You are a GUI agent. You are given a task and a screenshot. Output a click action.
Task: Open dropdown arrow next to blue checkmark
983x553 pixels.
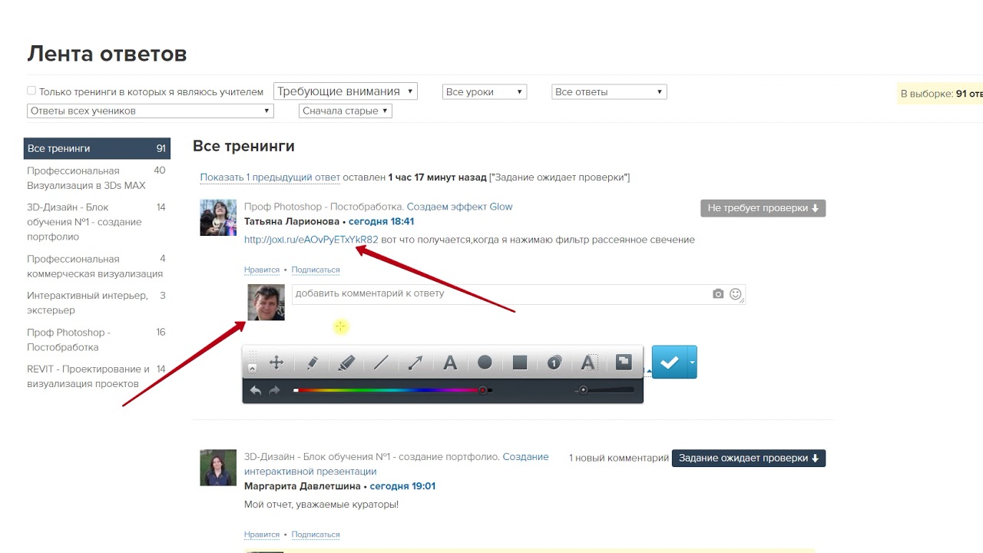pos(692,363)
